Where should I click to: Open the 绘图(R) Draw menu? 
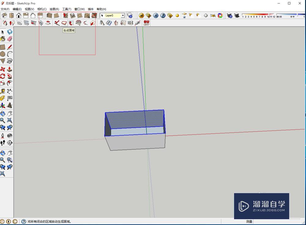pyautogui.click(x=54, y=9)
